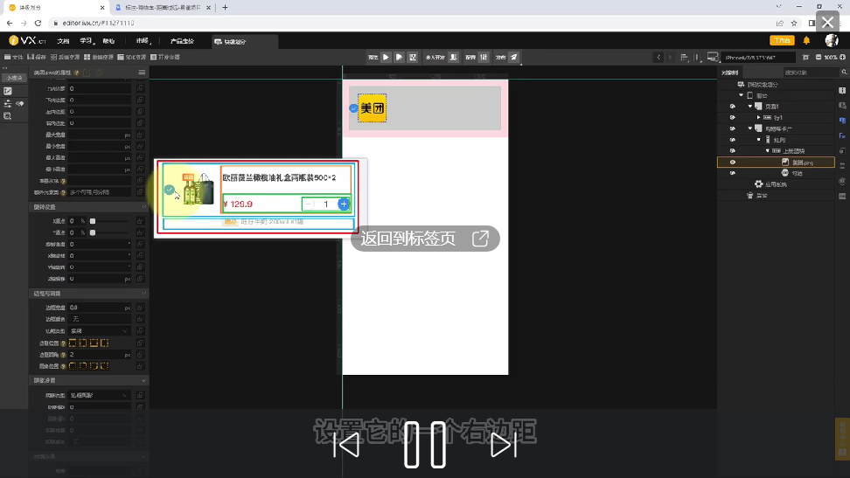Open 前端资源 in the toolbar
This screenshot has width=850, height=478.
pyautogui.click(x=99, y=57)
